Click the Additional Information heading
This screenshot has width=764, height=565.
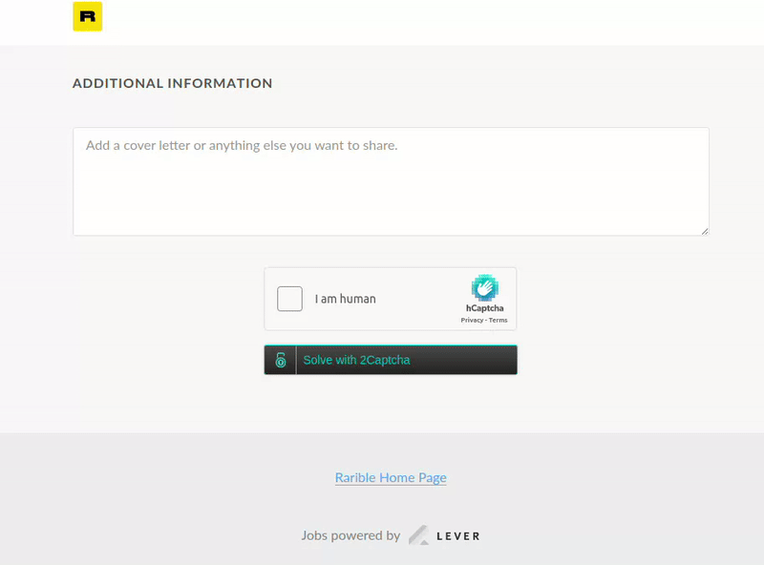pyautogui.click(x=173, y=83)
